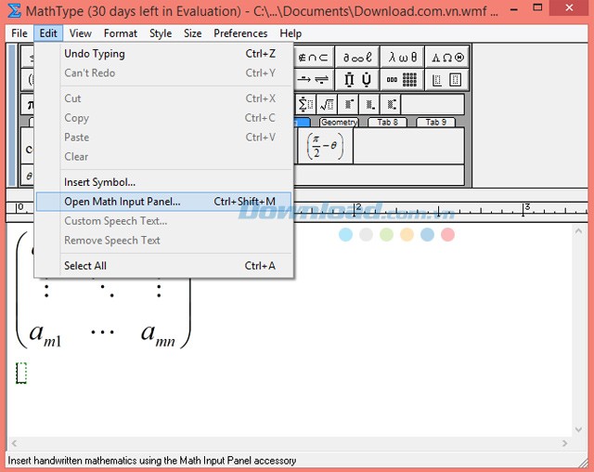Open the Preferences menu
Image resolution: width=594 pixels, height=472 pixels.
[240, 33]
